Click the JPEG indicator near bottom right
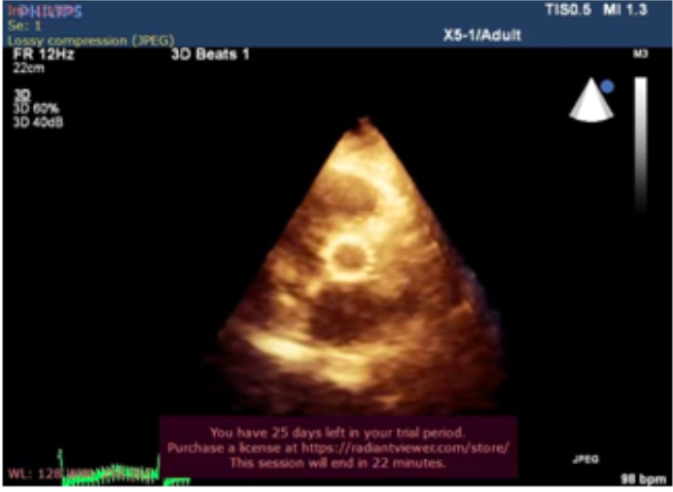Viewport: 673px width, 492px height. click(x=581, y=454)
